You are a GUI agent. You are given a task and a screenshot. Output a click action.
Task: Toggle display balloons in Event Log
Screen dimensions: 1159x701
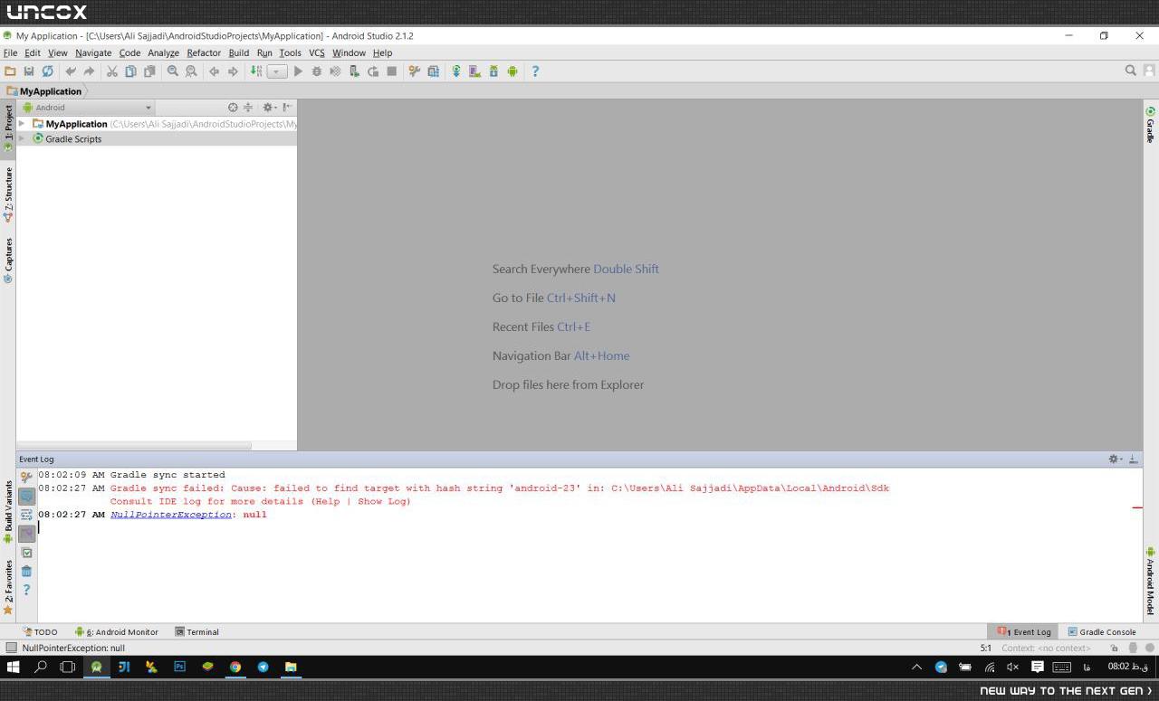[x=26, y=496]
